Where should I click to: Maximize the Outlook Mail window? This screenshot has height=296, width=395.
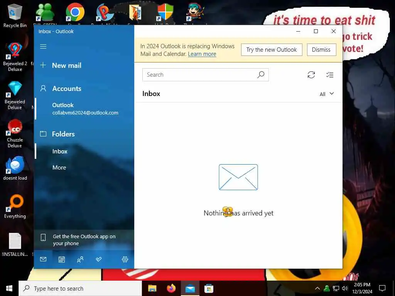[316, 31]
